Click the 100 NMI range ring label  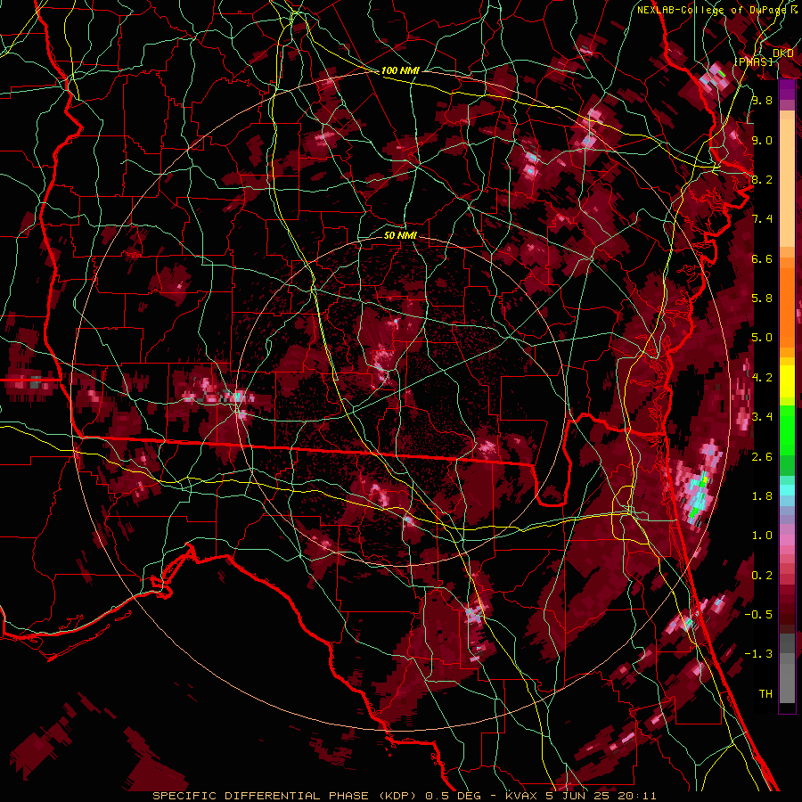tap(400, 70)
